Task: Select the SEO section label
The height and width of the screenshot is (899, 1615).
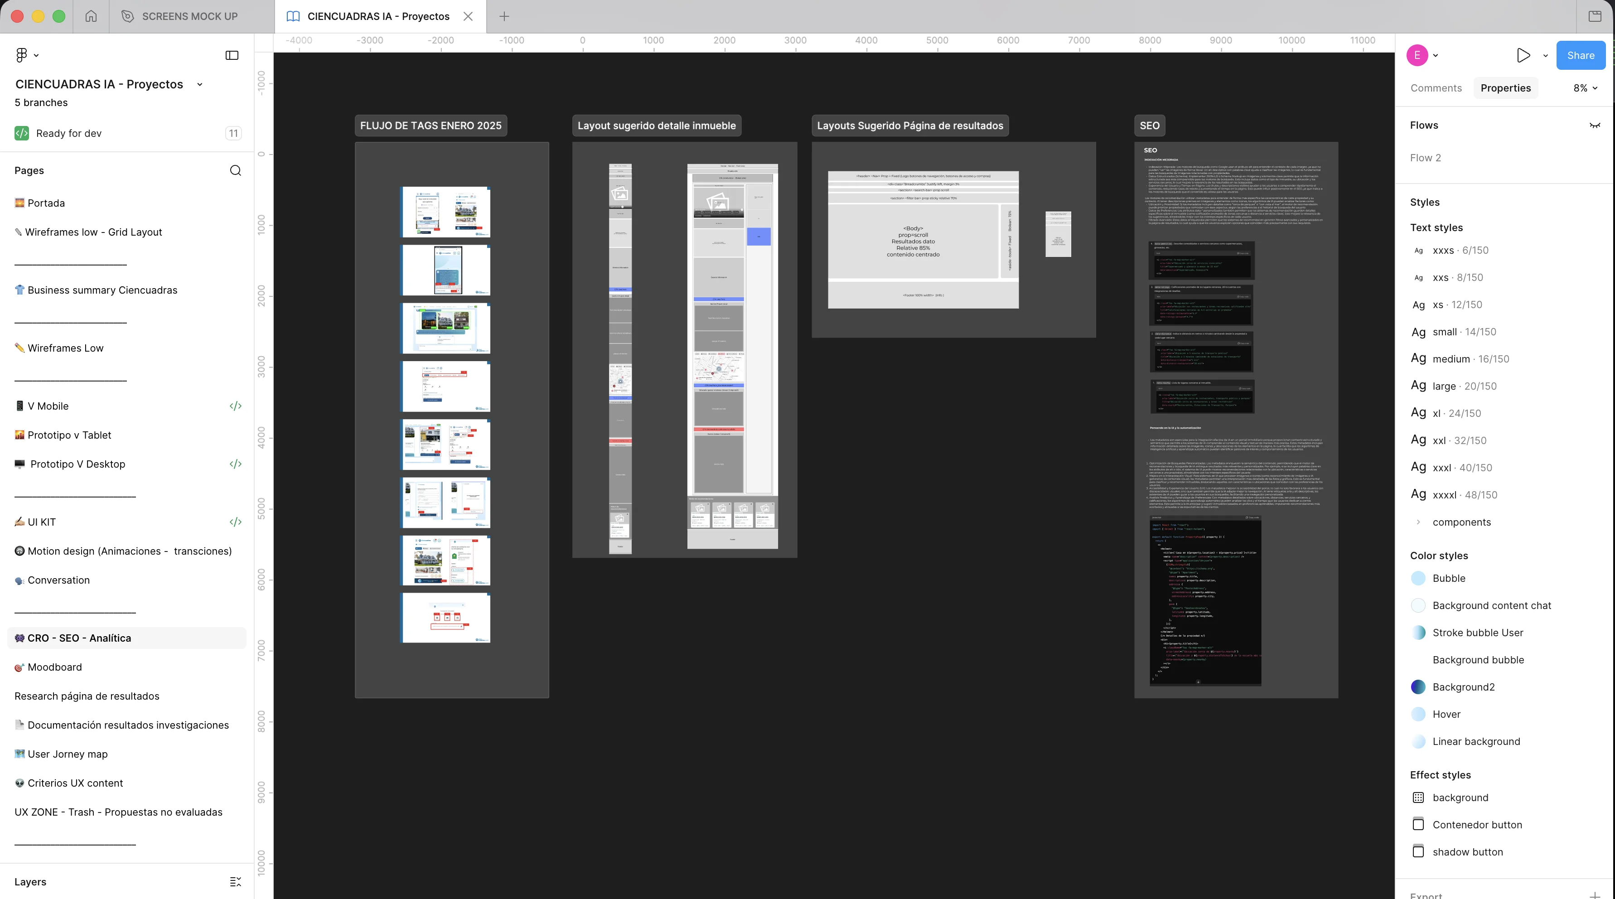Action: point(1149,126)
